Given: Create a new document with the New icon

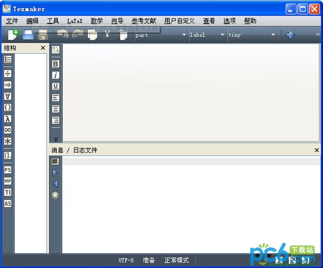Looking at the screenshot, I should 13,35.
